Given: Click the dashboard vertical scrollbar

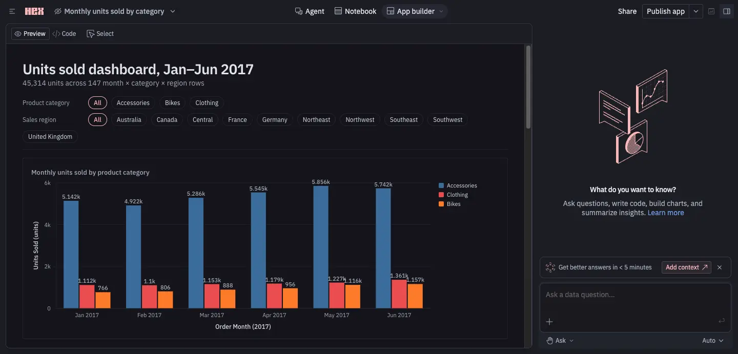Looking at the screenshot, I should pyautogui.click(x=528, y=87).
